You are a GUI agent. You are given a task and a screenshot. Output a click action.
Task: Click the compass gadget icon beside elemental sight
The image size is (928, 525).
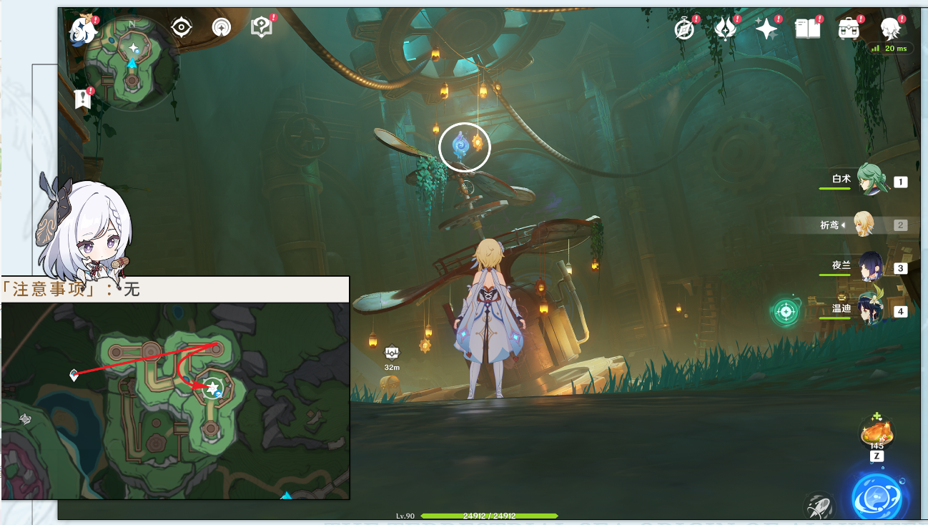point(222,28)
